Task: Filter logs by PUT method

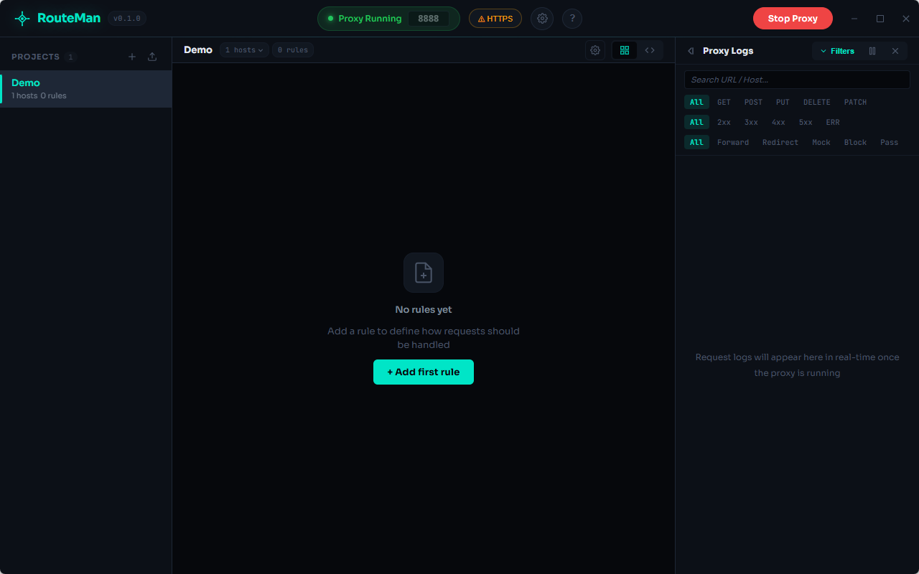Action: (x=783, y=102)
